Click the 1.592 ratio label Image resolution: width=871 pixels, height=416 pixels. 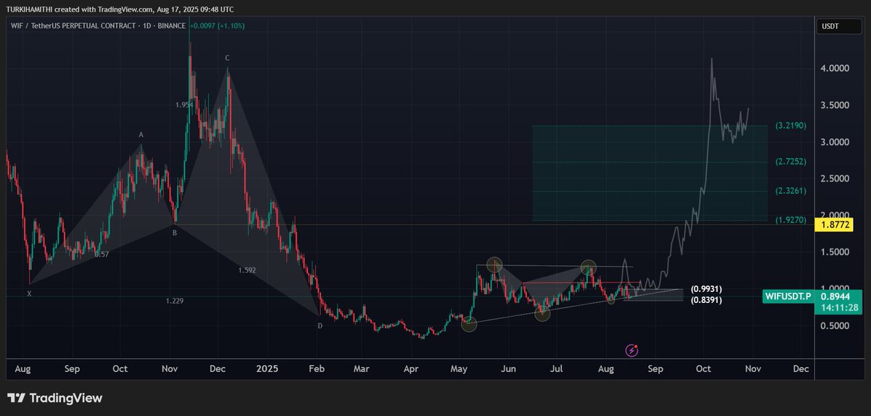(x=247, y=270)
